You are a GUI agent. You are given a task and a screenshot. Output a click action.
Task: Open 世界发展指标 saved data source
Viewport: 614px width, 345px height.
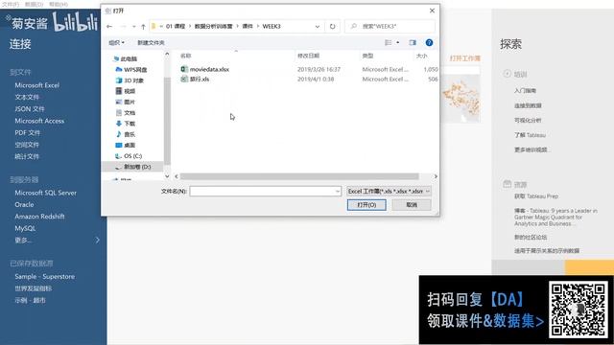click(x=33, y=288)
